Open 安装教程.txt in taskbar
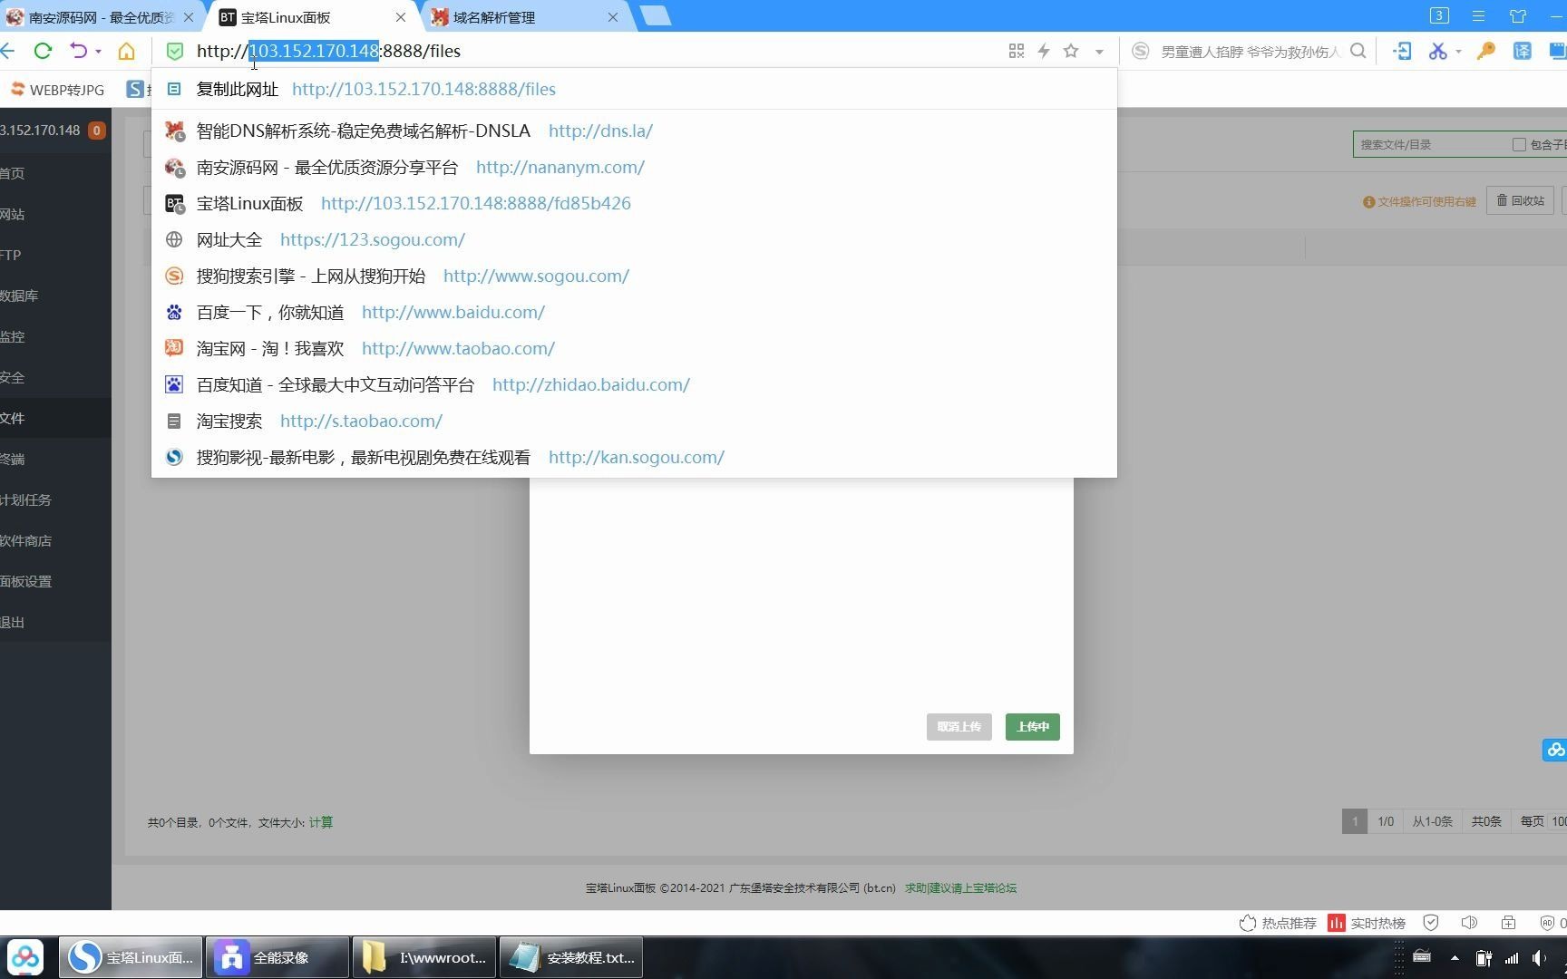1567x979 pixels. pos(571,957)
